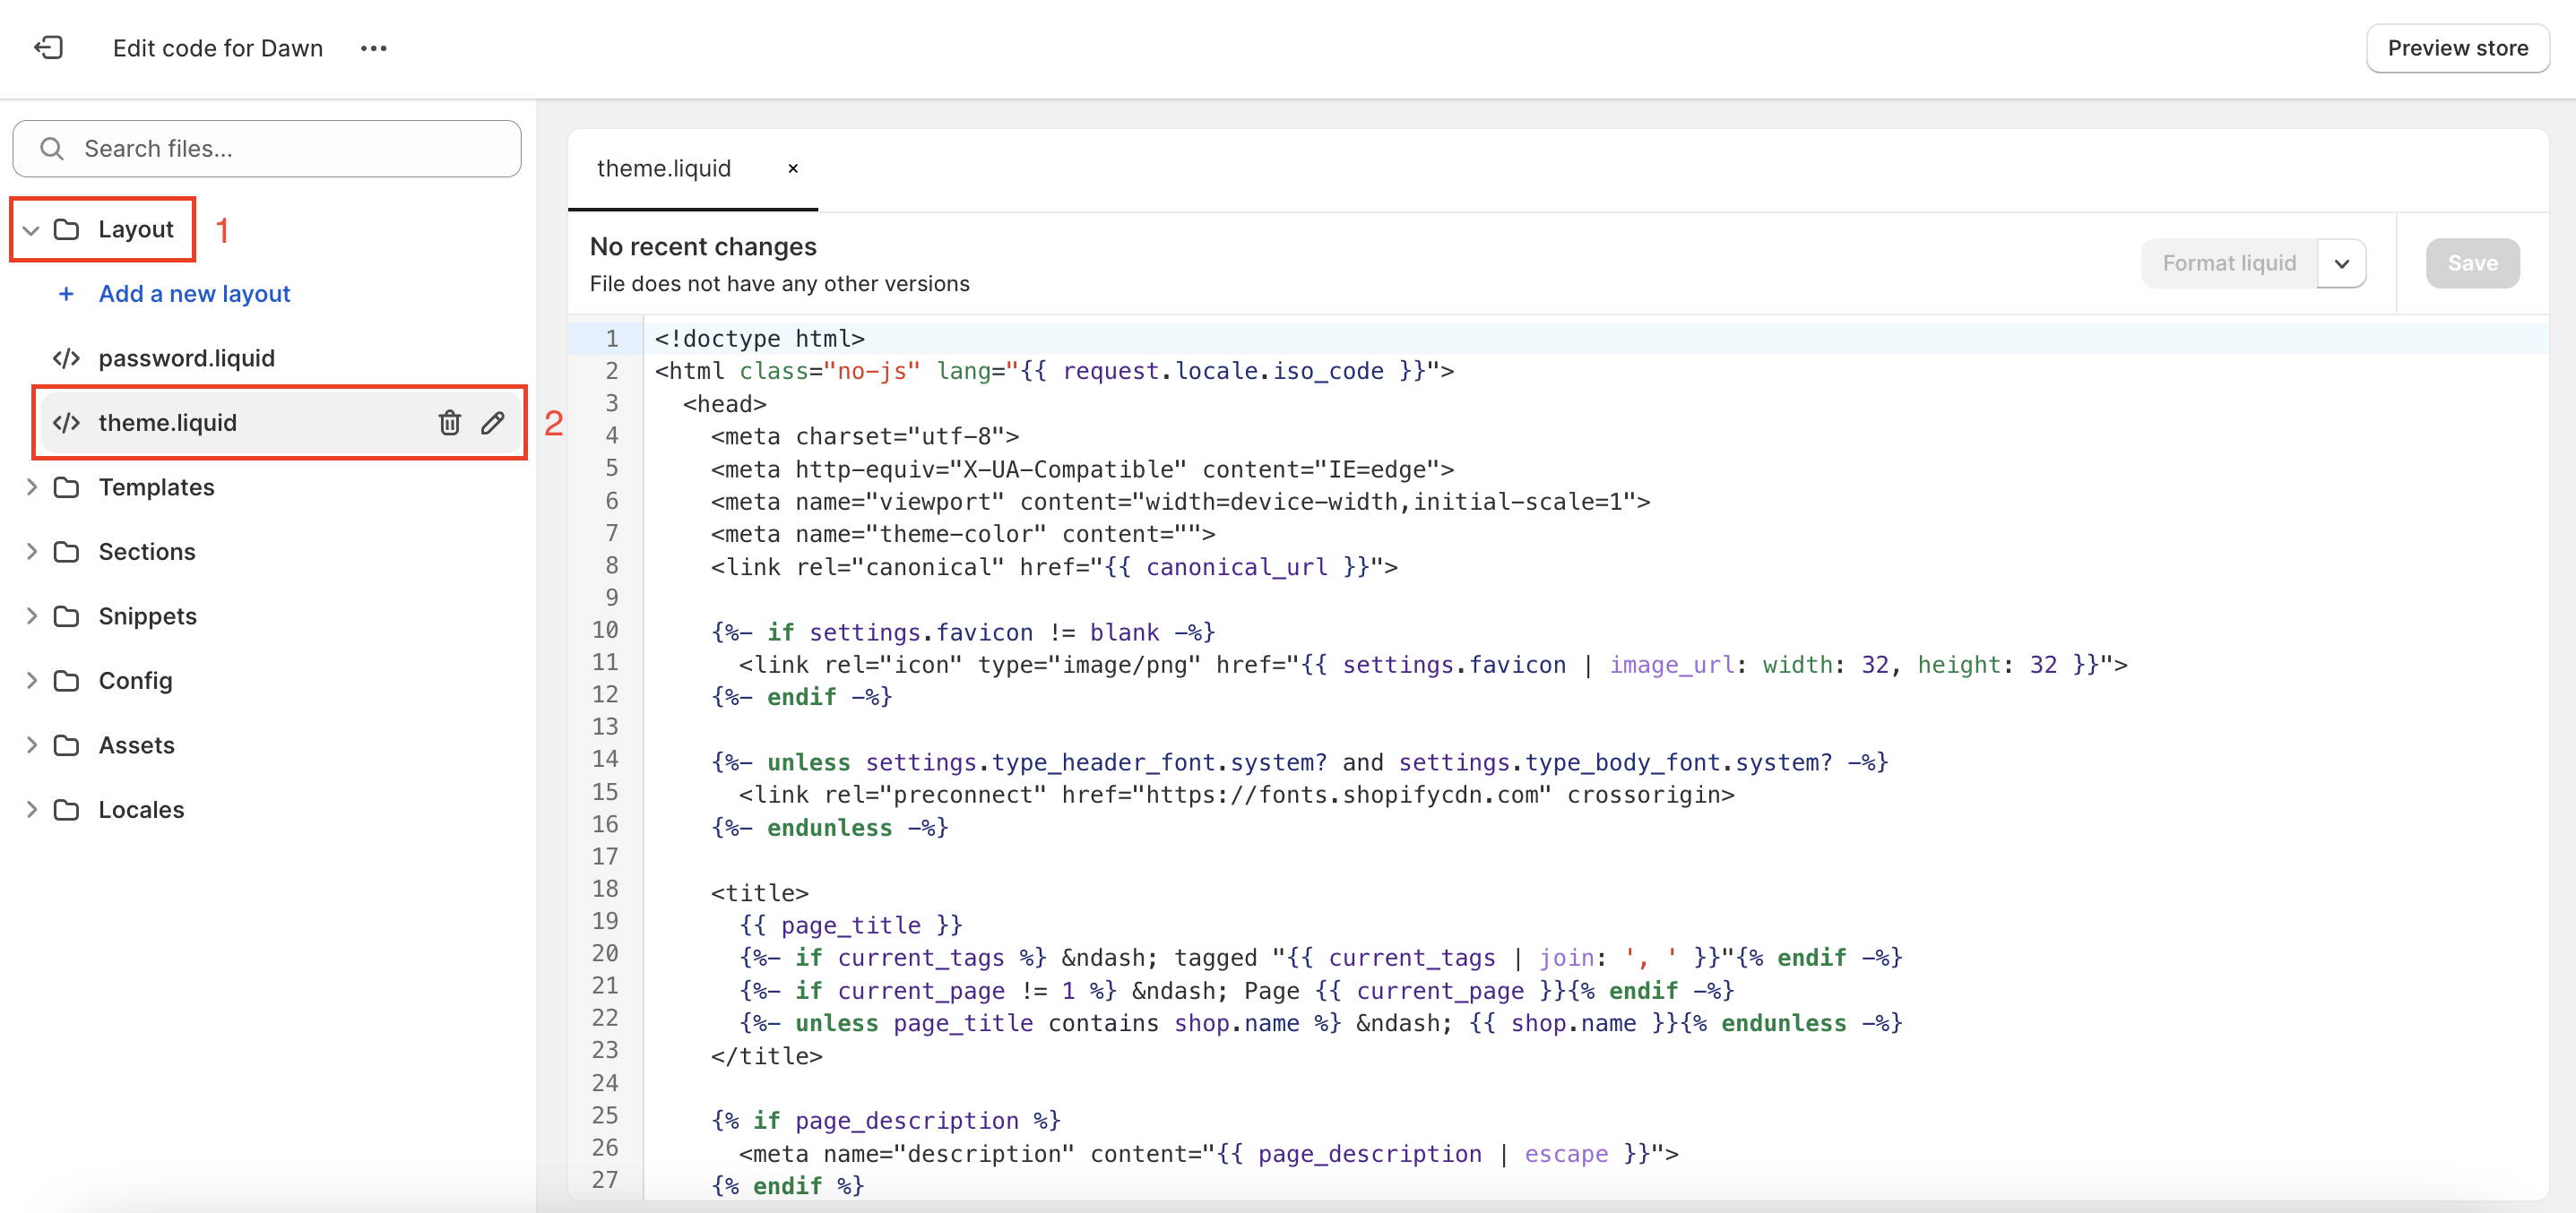Click the escape filter on line 26

pos(1566,1154)
